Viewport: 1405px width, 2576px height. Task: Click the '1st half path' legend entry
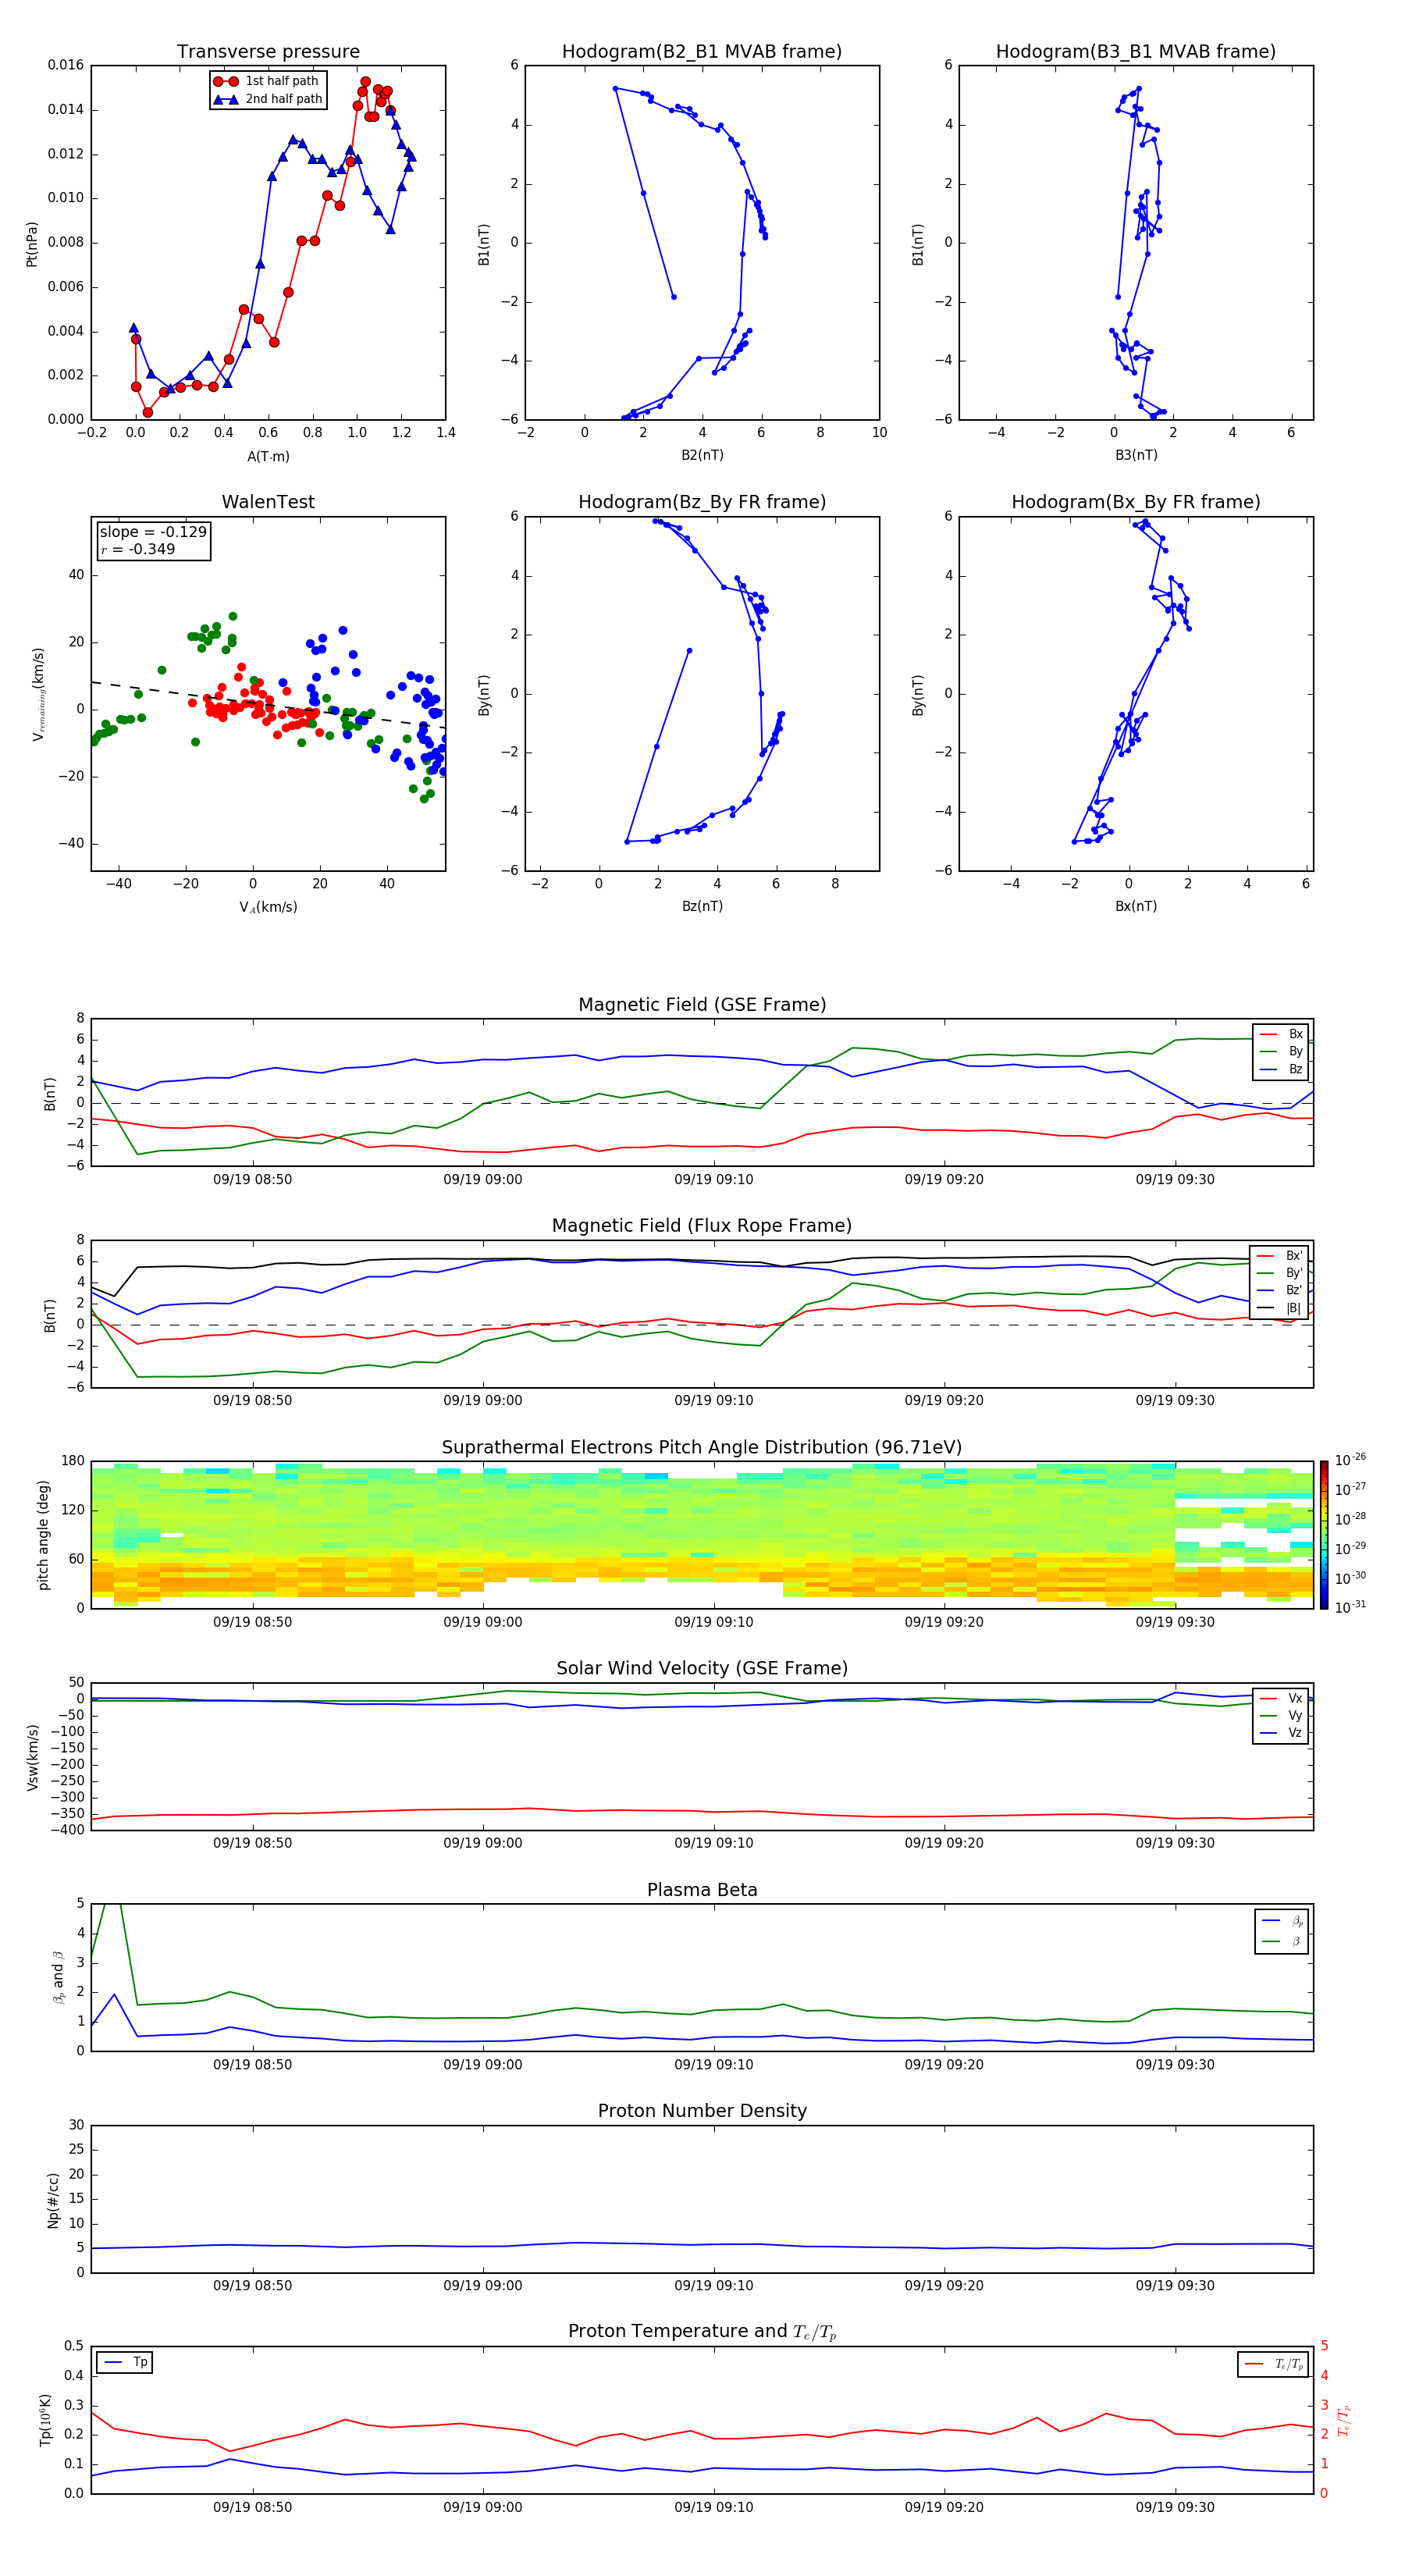coord(268,81)
